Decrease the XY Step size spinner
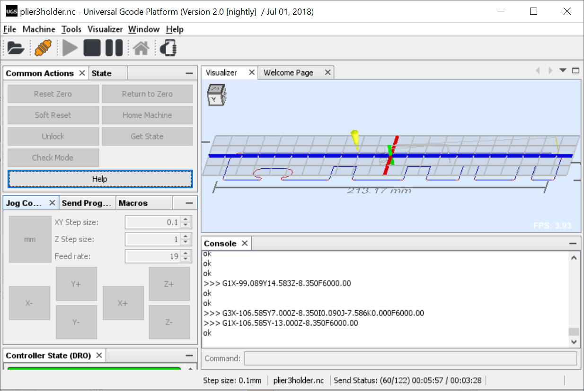This screenshot has width=584, height=391. (186, 226)
